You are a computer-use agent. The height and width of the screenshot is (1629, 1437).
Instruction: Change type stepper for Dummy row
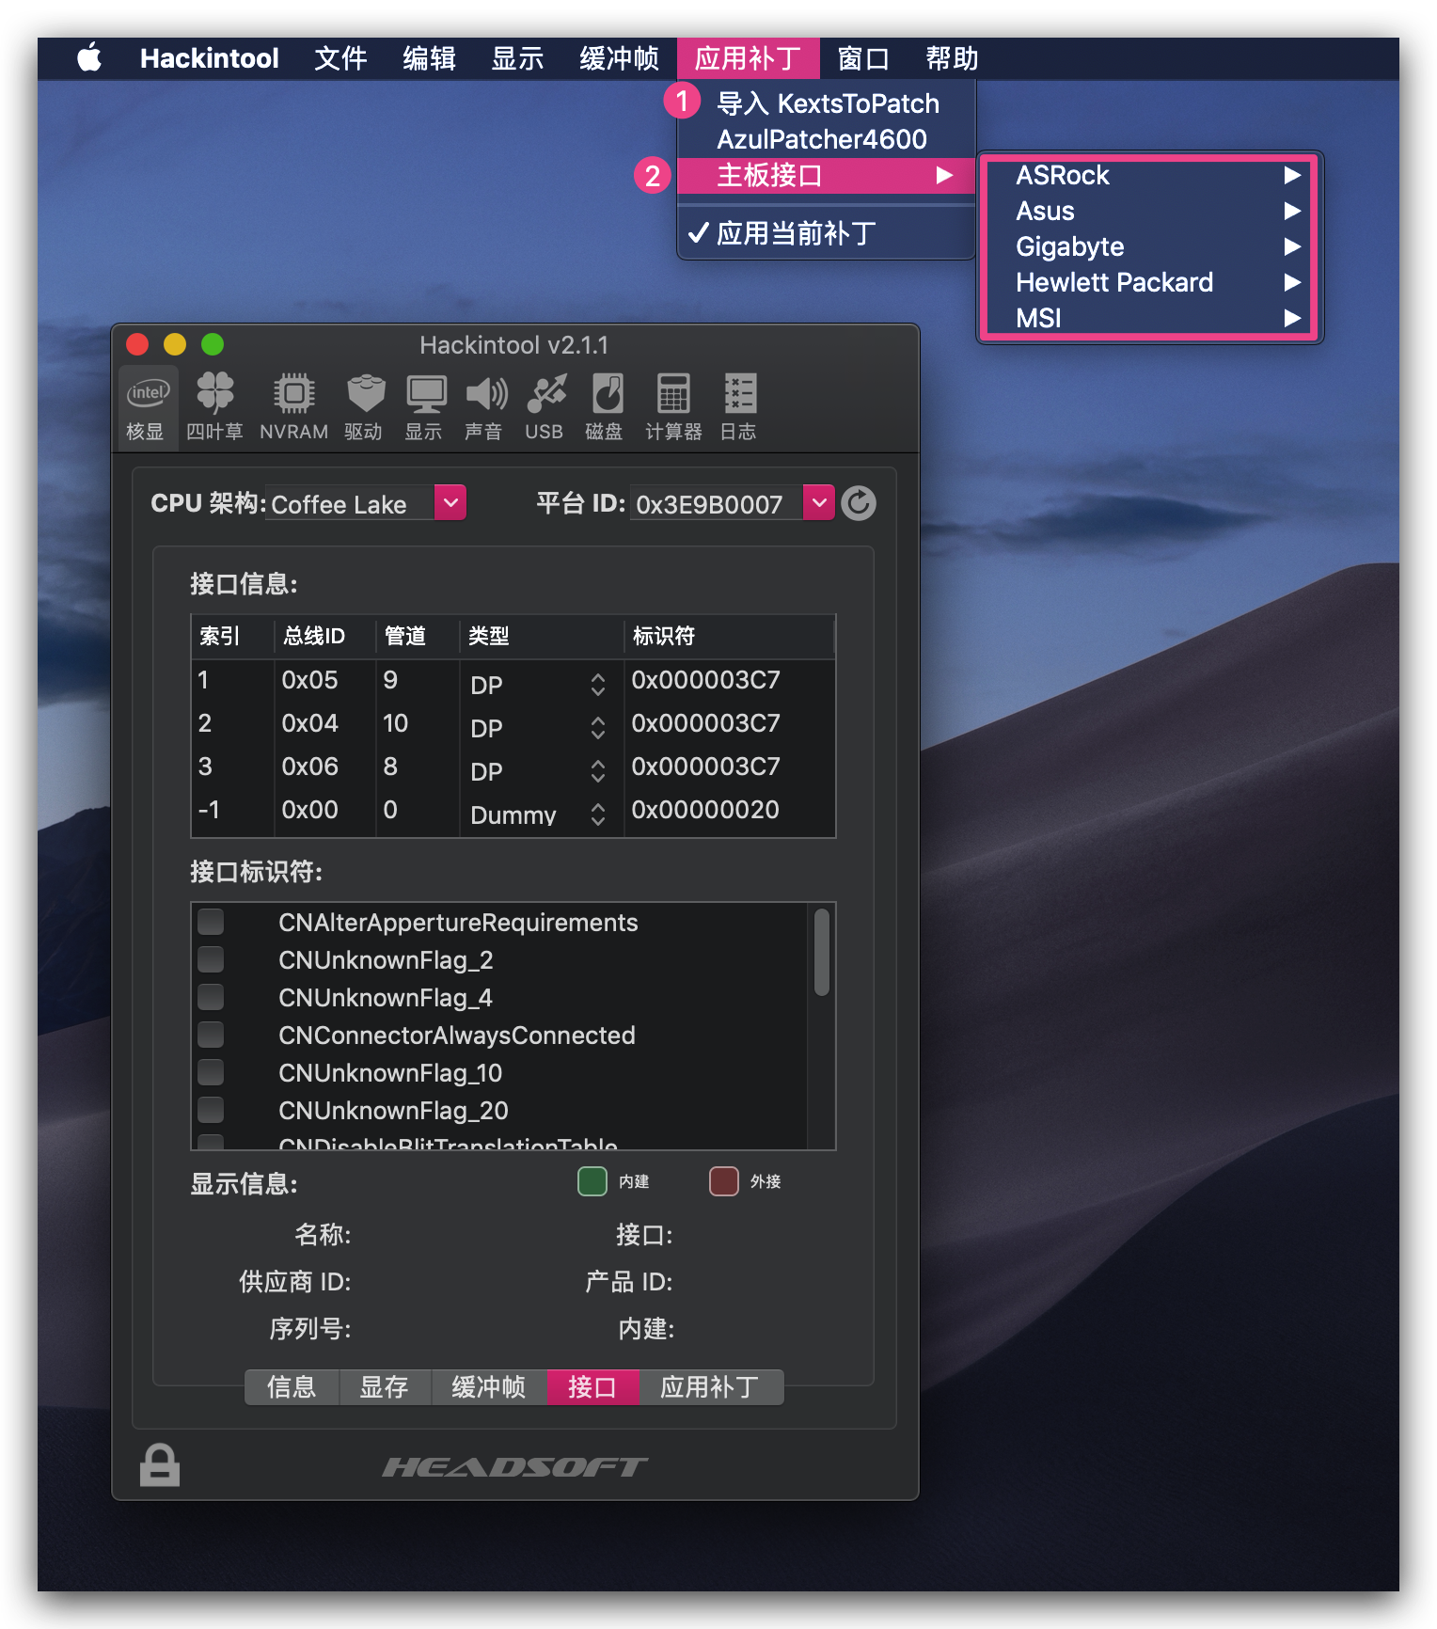(x=598, y=814)
